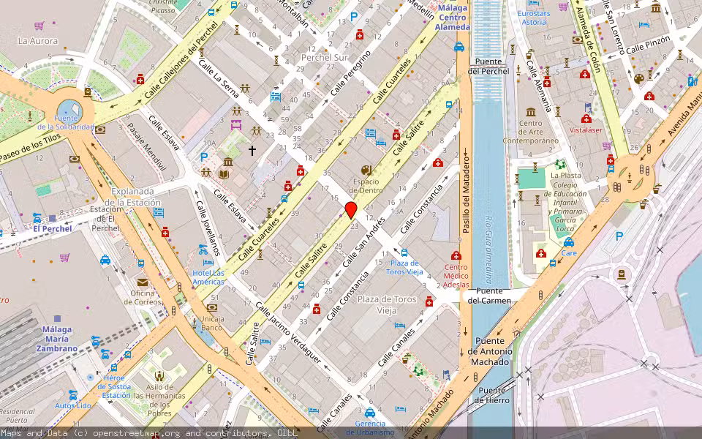The image size is (702, 439).
Task: Click the Vistaláser place label
Action: pyautogui.click(x=585, y=128)
